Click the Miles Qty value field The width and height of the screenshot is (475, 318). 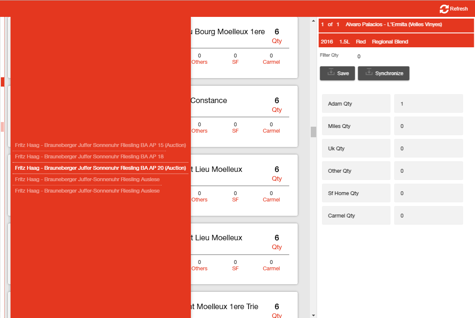pyautogui.click(x=429, y=126)
